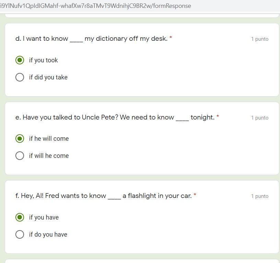Click the 'if did you take' answer text
The image size is (280, 263).
[x=48, y=77]
